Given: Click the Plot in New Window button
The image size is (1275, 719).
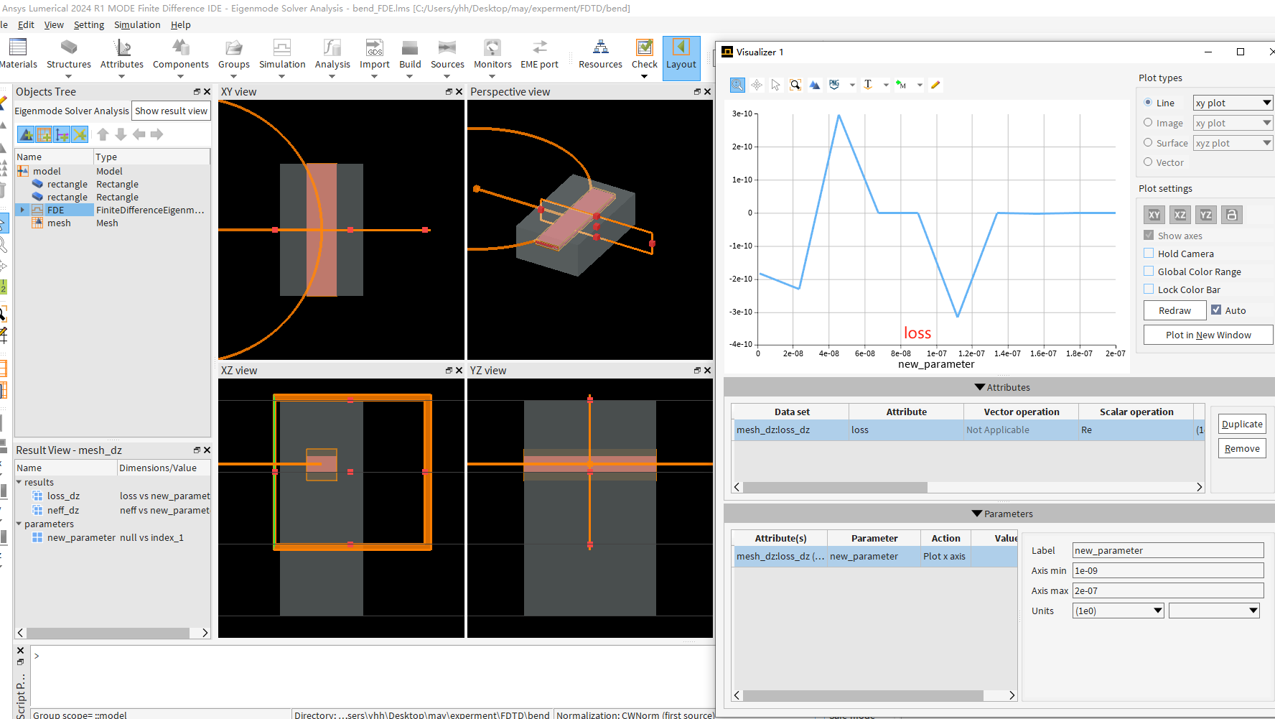Looking at the screenshot, I should click(x=1208, y=335).
